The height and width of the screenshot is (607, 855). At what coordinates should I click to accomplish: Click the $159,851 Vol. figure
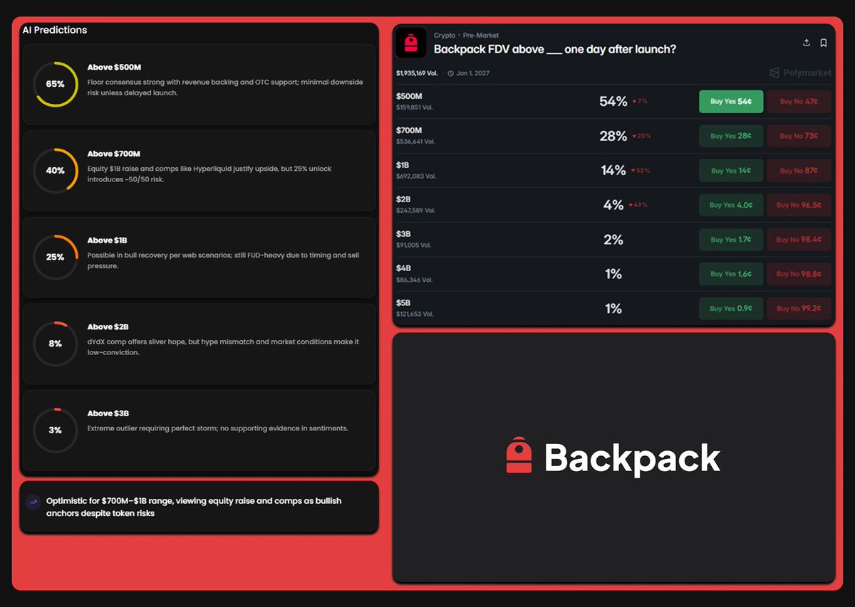point(415,108)
